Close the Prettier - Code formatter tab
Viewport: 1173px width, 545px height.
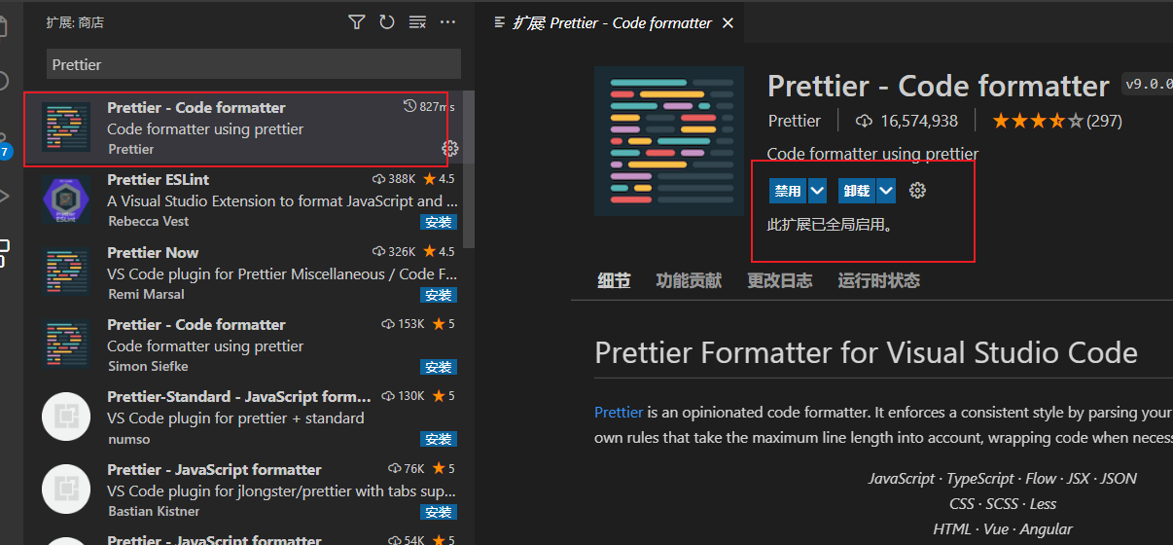(x=728, y=22)
